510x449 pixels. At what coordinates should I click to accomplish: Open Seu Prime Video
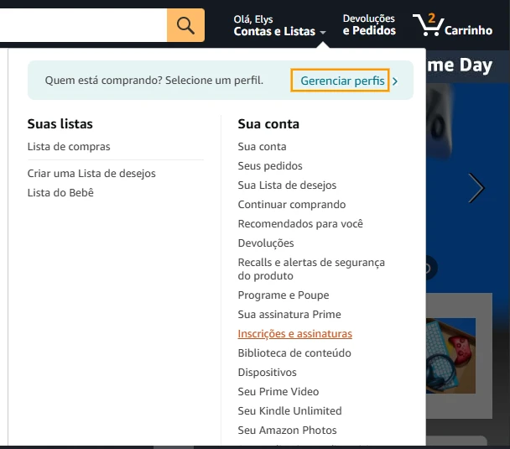click(278, 391)
